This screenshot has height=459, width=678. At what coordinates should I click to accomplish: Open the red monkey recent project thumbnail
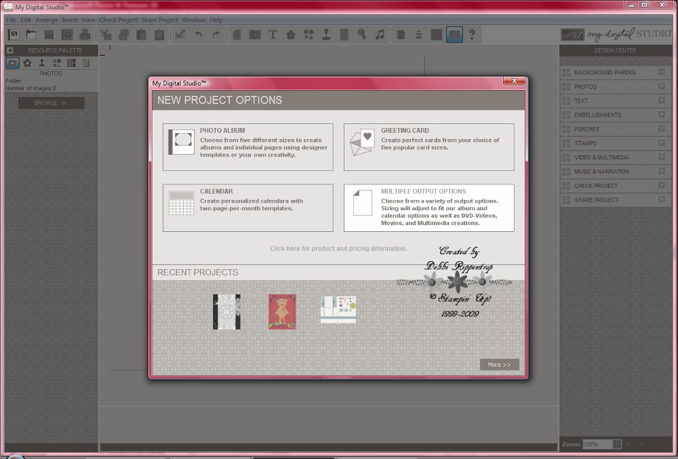(282, 312)
